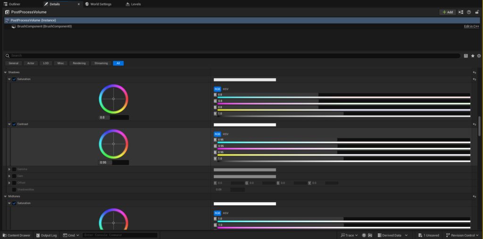Viewport: 483px width, 239px height.
Task: Collapse the Midtones section
Action: point(5,196)
